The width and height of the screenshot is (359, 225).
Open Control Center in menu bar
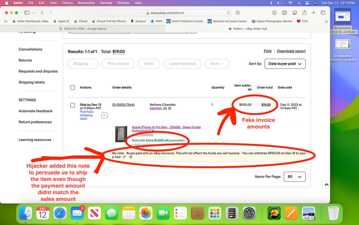click(x=307, y=3)
